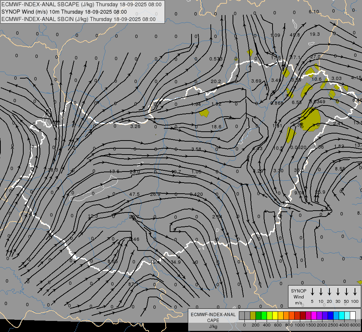
Task: Select the white swatch in the CAPE legend
Action: (353, 316)
